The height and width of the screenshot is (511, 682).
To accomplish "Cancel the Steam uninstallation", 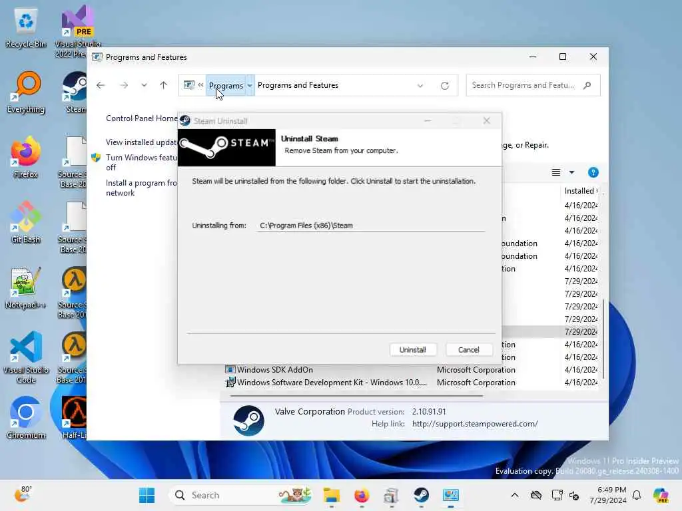I will [468, 350].
